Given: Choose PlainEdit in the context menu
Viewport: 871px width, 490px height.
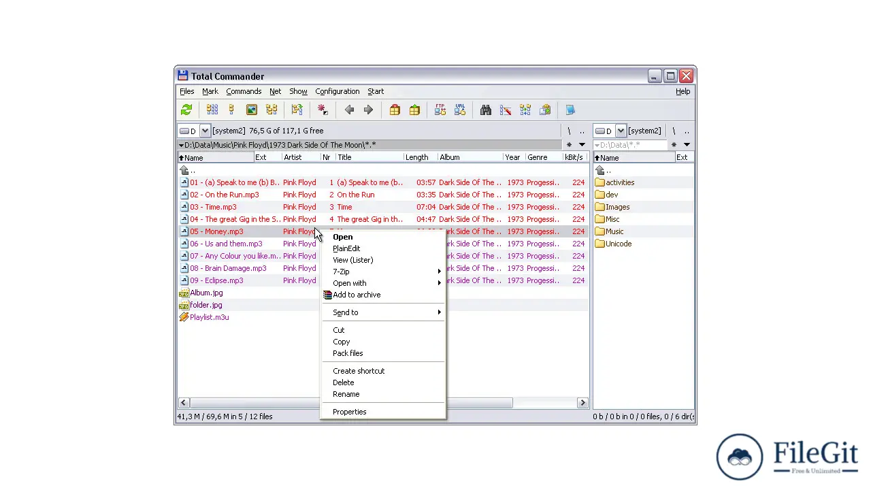Looking at the screenshot, I should 384,248.
